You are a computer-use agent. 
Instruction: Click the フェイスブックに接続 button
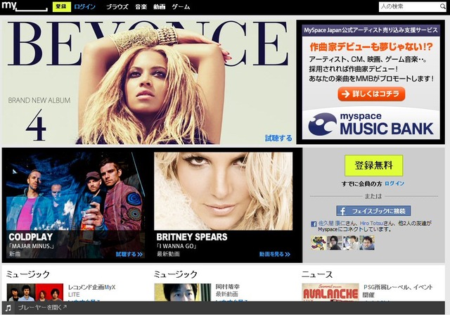click(x=373, y=210)
